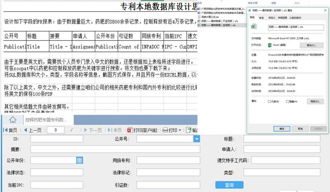Click the 更改 change program button
330x192 pixels.
click(311, 45)
